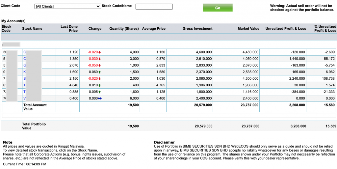Select average price 1.030
The width and height of the screenshot is (337, 169).
point(161,79)
